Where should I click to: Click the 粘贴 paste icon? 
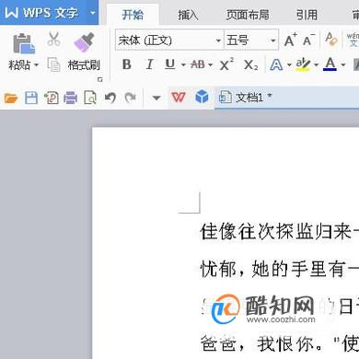tap(24, 43)
